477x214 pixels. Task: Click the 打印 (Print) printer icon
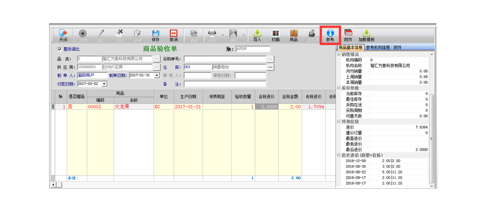click(x=212, y=36)
